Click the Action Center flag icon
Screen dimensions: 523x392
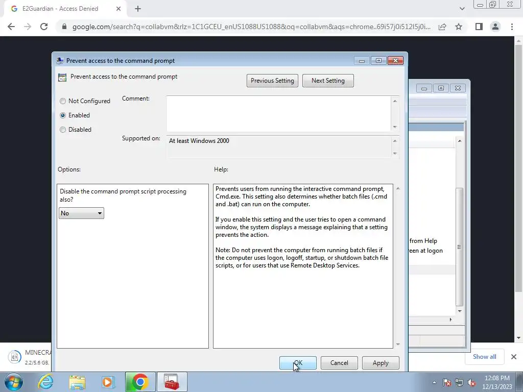(447, 382)
